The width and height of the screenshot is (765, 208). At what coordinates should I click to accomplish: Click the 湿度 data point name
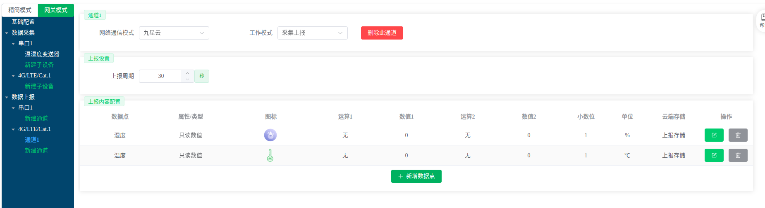(x=120, y=135)
